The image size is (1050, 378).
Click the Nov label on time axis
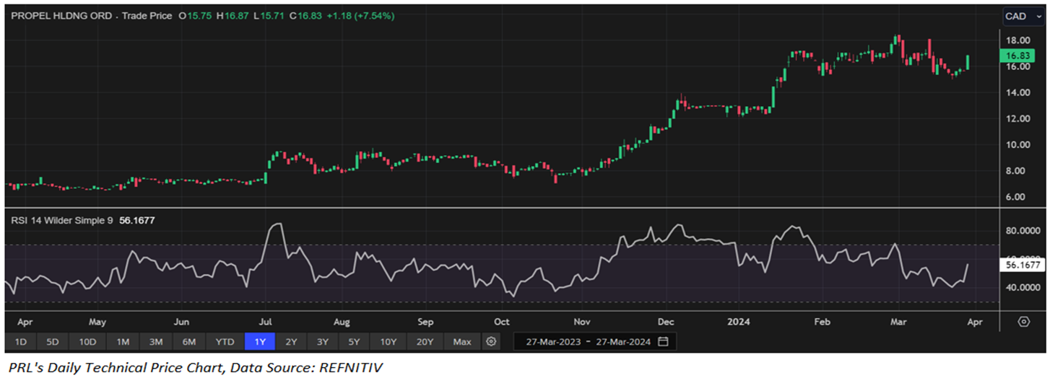582,322
